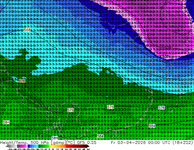Screen dimensions: 194x150
Task: Click the '54' legend scale value
Action: point(88,149)
